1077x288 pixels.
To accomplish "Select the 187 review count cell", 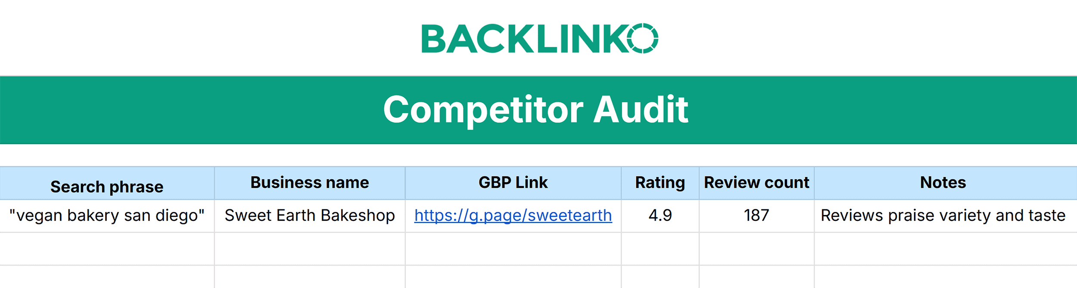I will 756,215.
